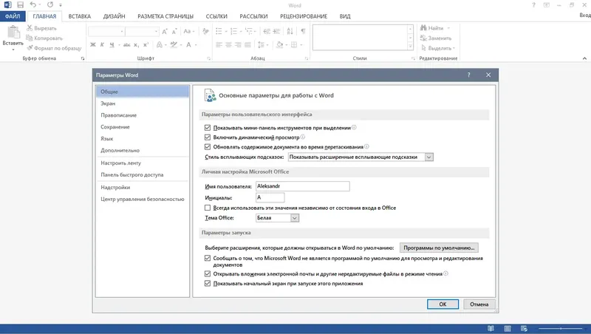Viewport: 591px width, 334px height.
Task: Open font name combo box in ribbon
Action: pyautogui.click(x=106, y=31)
